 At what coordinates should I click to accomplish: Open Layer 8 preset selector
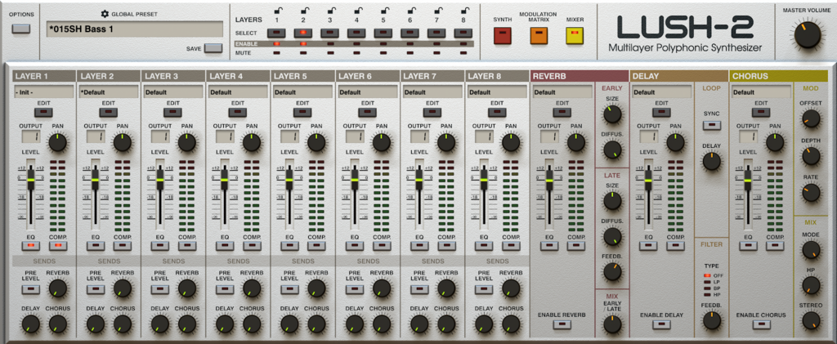click(498, 92)
